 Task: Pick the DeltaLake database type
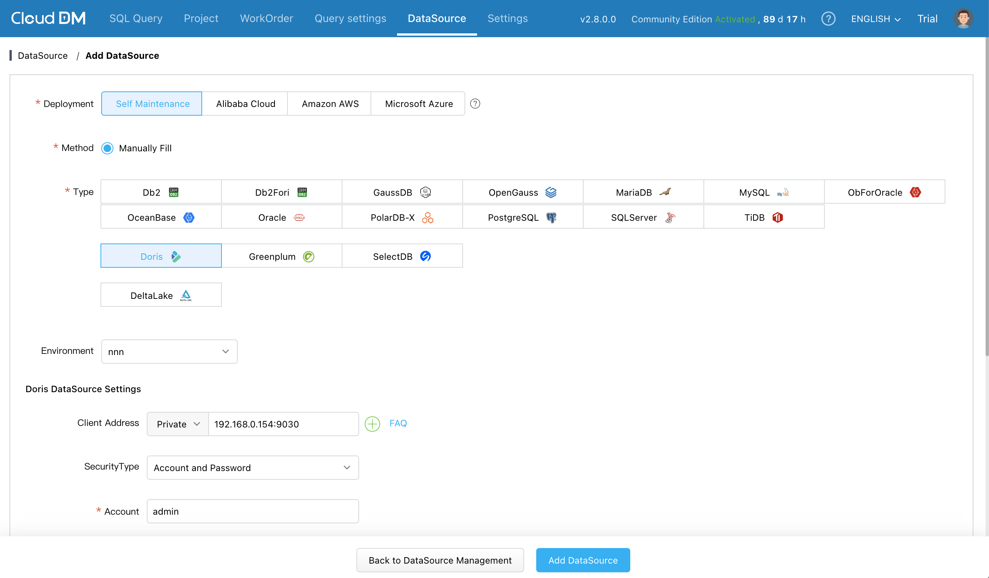(x=161, y=295)
